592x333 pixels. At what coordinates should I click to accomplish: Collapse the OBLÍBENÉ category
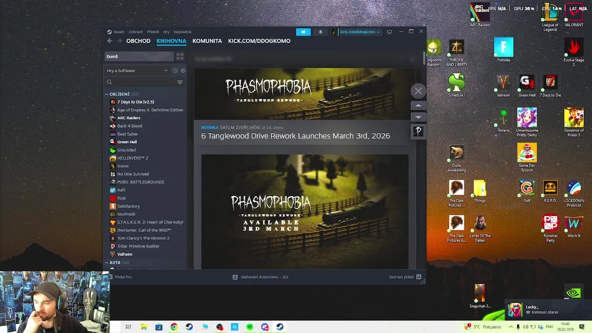pos(107,94)
